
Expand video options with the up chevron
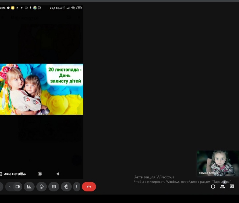[x=10, y=187]
